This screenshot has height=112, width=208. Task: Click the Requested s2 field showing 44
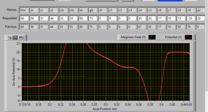(54, 18)
